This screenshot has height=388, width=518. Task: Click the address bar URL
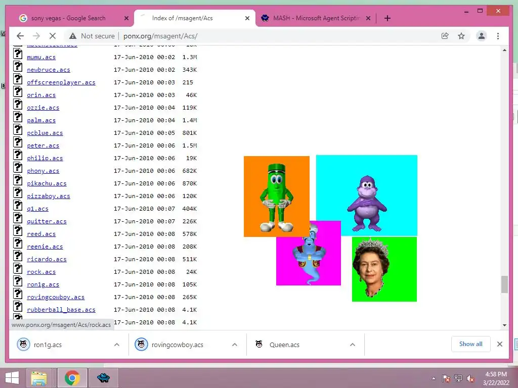click(x=160, y=36)
